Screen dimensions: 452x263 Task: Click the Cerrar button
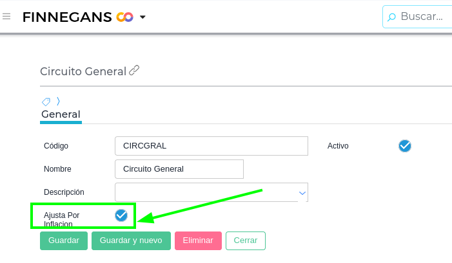coord(245,240)
